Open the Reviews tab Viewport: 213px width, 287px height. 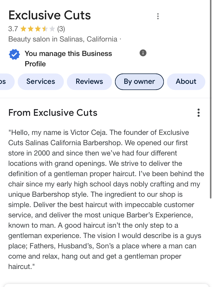click(x=89, y=81)
